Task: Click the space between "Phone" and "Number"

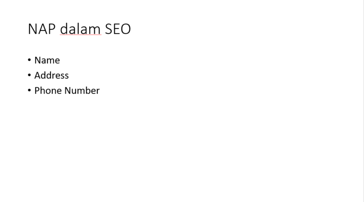Action: 63,90
